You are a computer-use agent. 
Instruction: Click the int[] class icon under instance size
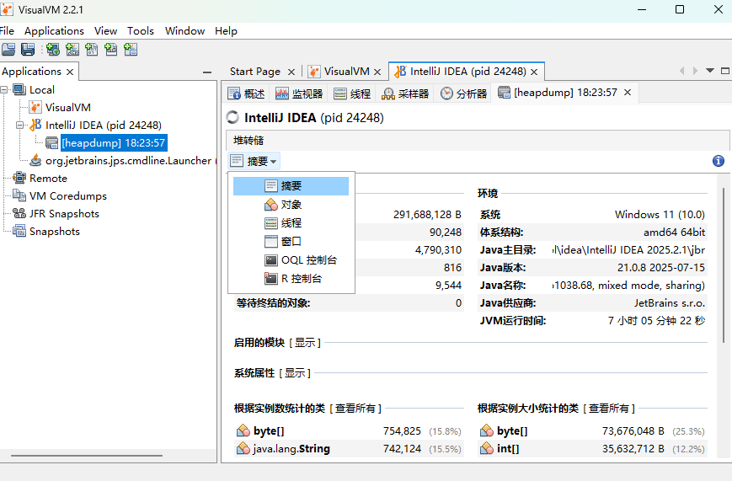[x=487, y=448]
